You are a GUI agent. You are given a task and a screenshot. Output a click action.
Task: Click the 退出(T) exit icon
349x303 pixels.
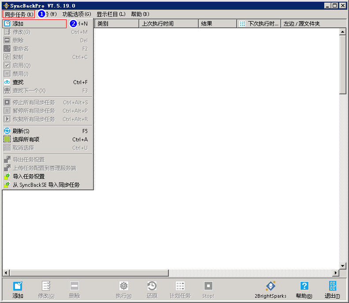(x=333, y=286)
